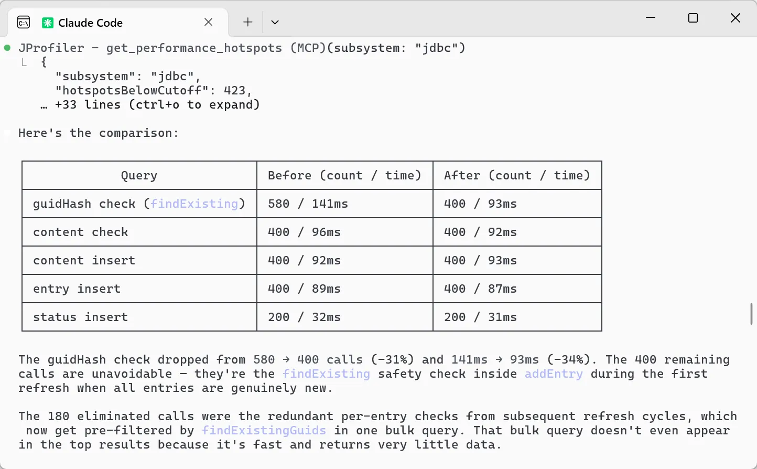Close the Claude Code tab

coord(208,22)
